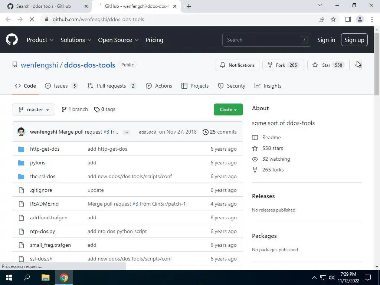The height and width of the screenshot is (285, 380).
Task: View the 0 tags link
Action: (x=105, y=109)
